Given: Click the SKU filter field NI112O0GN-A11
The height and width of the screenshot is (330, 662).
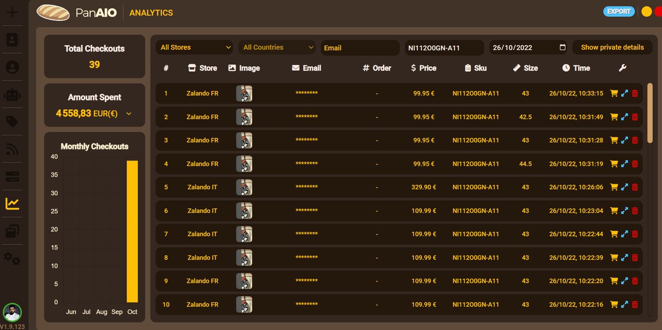Looking at the screenshot, I should click(x=445, y=47).
